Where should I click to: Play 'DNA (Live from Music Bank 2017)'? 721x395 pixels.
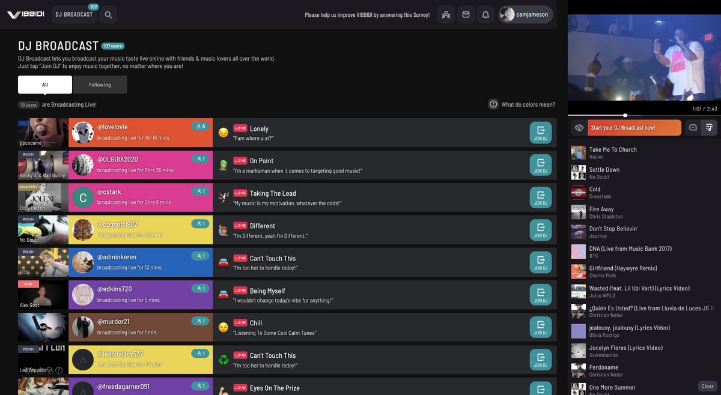pos(644,252)
